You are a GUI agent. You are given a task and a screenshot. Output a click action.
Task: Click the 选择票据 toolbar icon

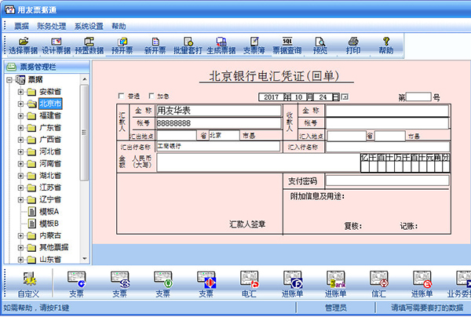pos(23,46)
